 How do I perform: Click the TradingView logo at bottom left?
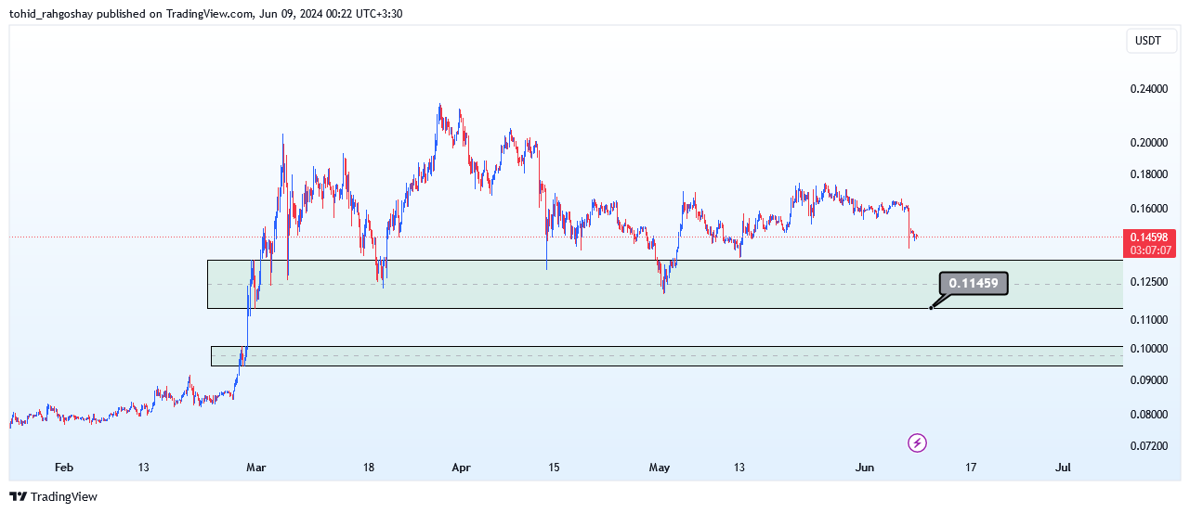tap(53, 496)
